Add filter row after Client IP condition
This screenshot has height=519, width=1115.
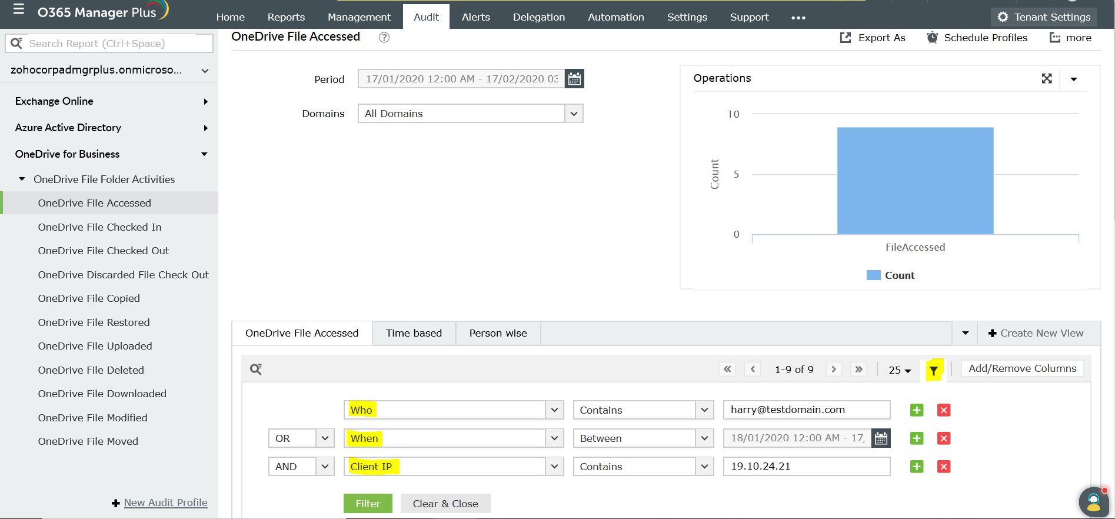[x=917, y=467]
